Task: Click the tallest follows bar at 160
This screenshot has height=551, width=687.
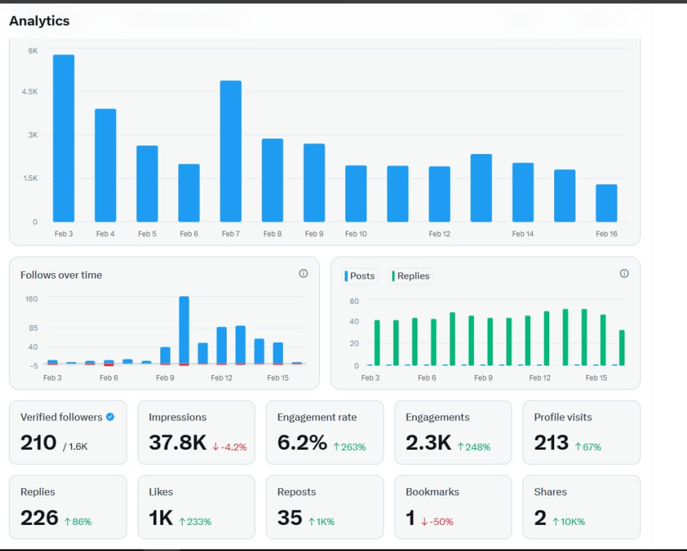Action: click(x=184, y=330)
